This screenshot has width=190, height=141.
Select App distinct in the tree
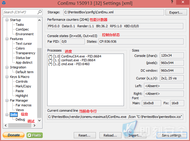point(24,63)
